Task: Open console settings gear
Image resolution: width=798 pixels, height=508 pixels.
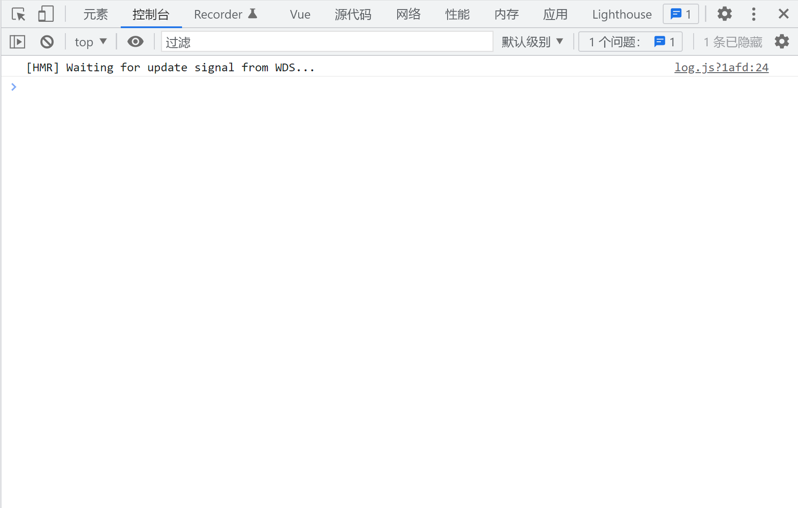Action: pyautogui.click(x=782, y=41)
